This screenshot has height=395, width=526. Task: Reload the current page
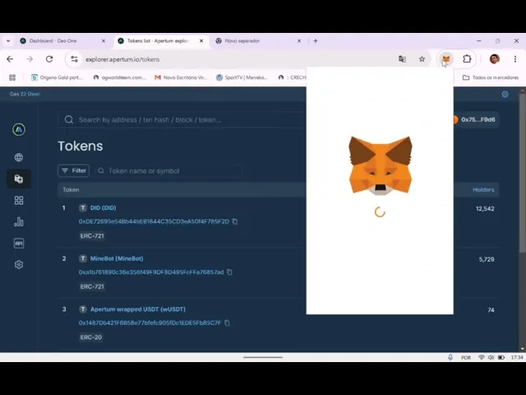(49, 59)
